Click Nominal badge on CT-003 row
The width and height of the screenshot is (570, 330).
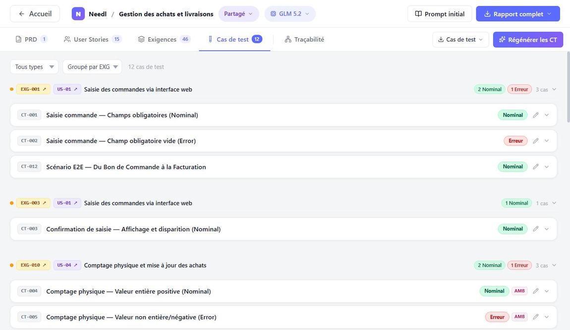pos(513,229)
